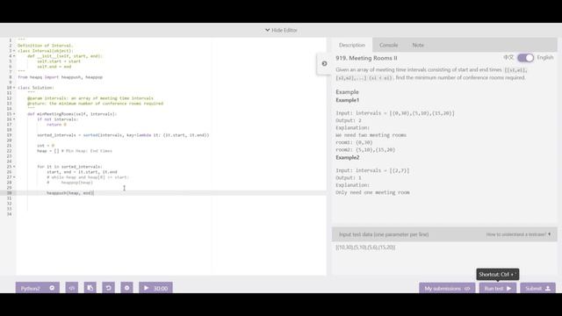
Task: Fold the if block at line 16
Action: coord(14,119)
